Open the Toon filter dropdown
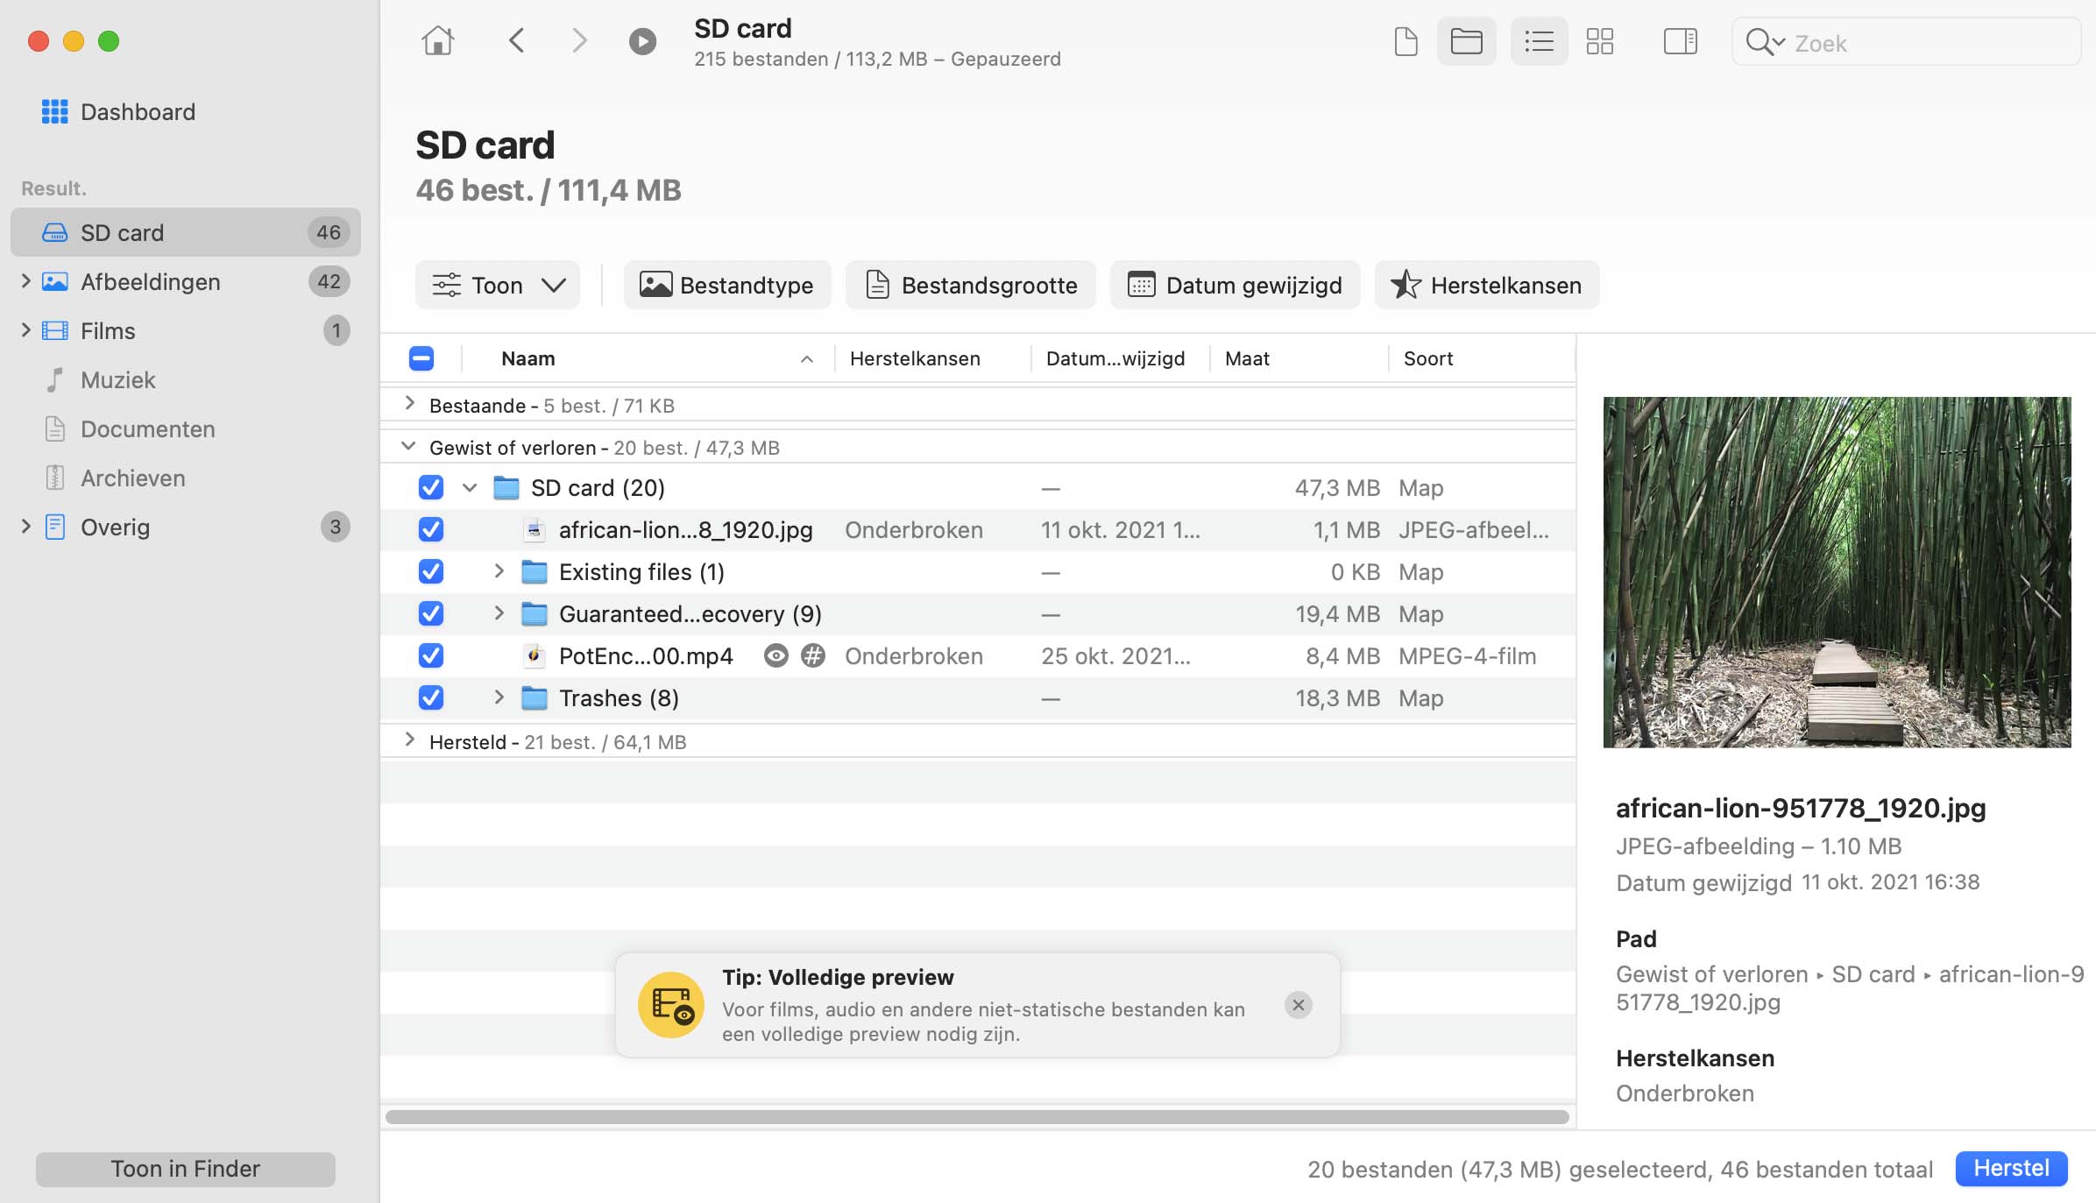This screenshot has height=1203, width=2096. [x=498, y=285]
